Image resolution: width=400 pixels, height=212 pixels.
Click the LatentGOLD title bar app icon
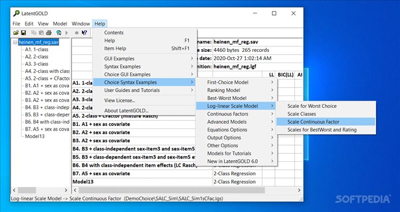[16, 13]
